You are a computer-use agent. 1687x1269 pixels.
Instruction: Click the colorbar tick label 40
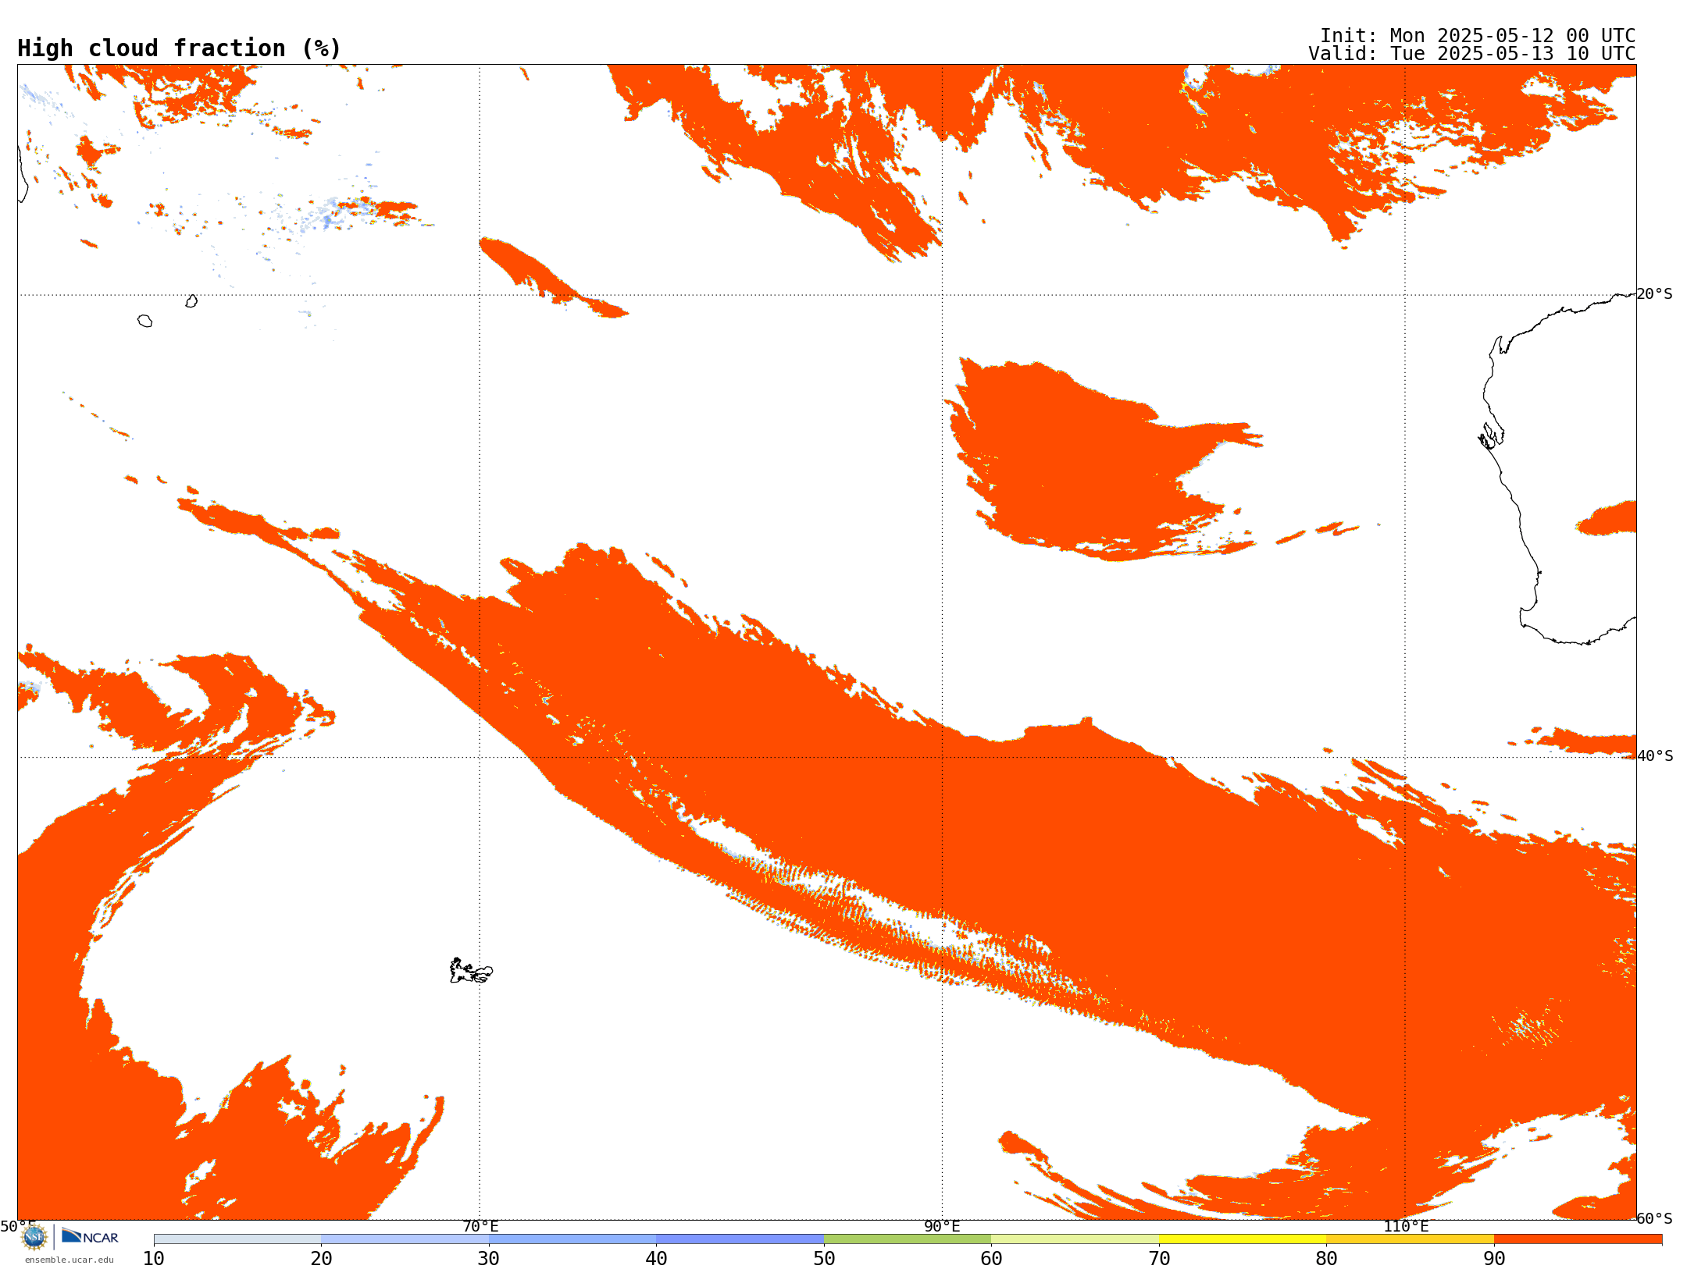point(656,1258)
